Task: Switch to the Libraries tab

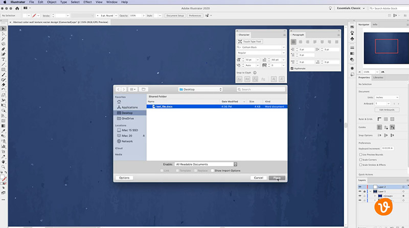Action: pyautogui.click(x=378, y=78)
